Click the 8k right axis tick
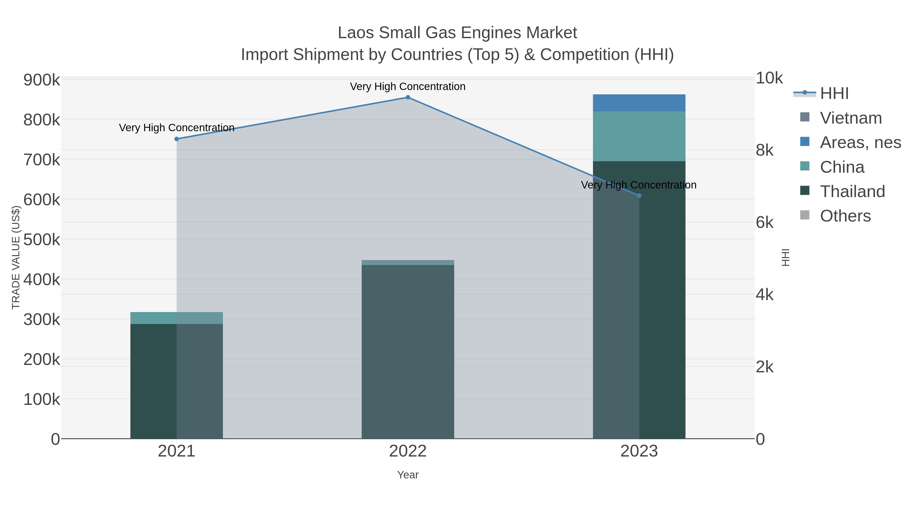915x515 pixels. point(765,150)
